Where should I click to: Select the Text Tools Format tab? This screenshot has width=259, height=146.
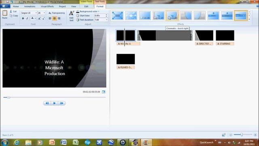pos(100,6)
